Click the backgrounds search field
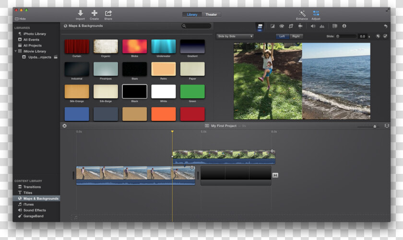Screen dimensions: 403x240 tap(196, 26)
